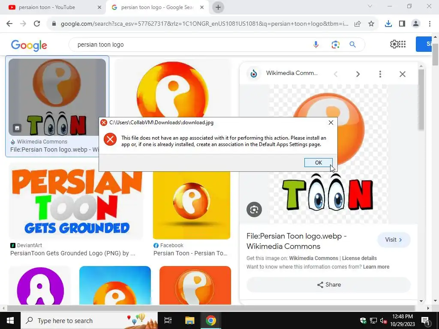Screen dimensions: 439x329
Task: Open Google quick settings gear
Action: (x=394, y=44)
